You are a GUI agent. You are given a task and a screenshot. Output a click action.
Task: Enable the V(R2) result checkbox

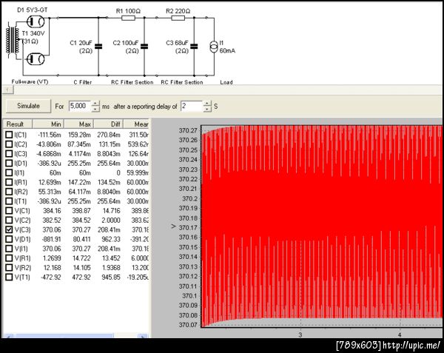(x=9, y=267)
